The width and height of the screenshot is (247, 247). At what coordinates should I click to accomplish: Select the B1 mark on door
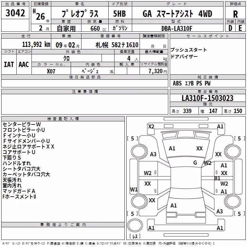tap(217, 178)
